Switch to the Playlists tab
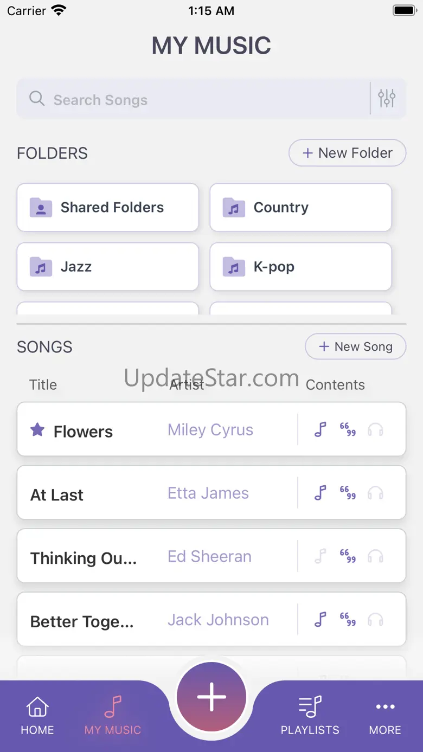The image size is (423, 752). point(310,715)
